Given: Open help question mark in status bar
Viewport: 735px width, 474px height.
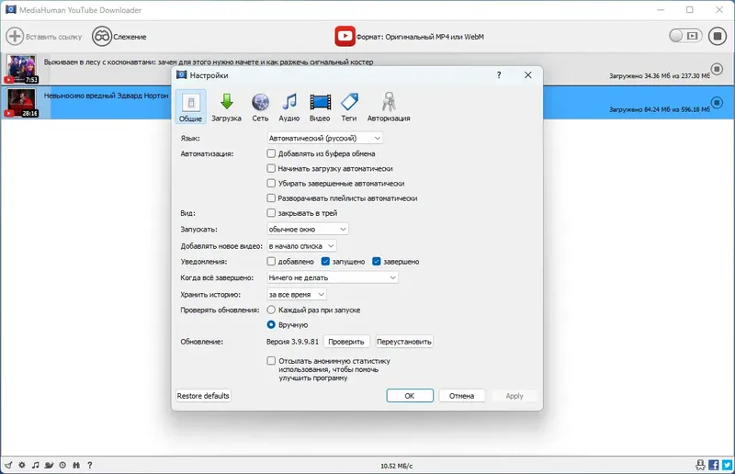Looking at the screenshot, I should [x=89, y=465].
